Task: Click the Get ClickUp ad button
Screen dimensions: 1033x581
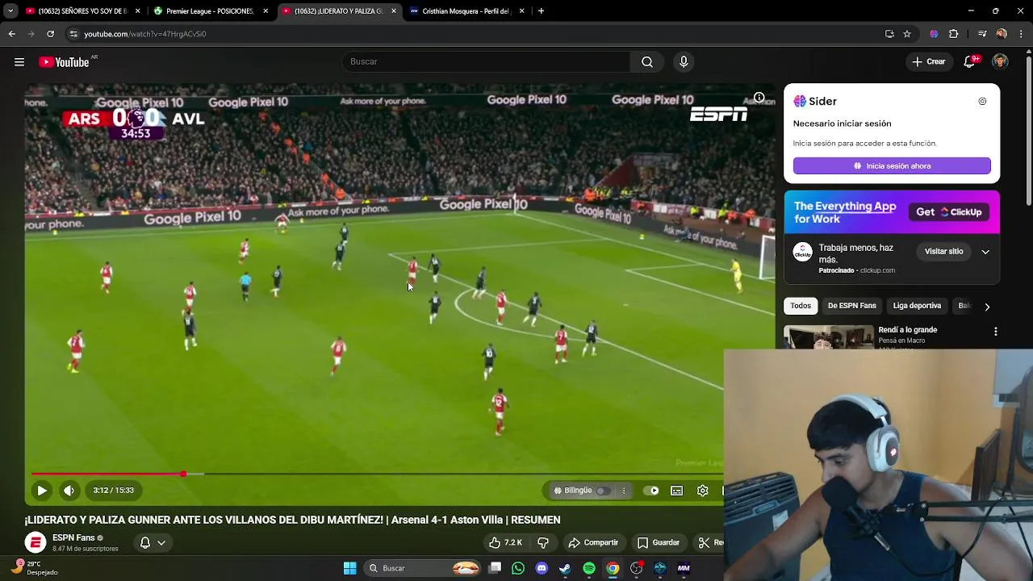Action: pos(949,212)
